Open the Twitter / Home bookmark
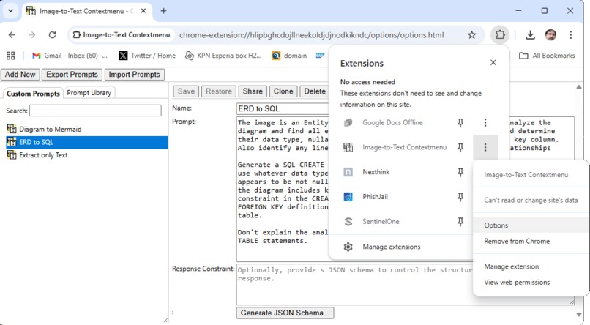The height and width of the screenshot is (325, 590). pyautogui.click(x=147, y=56)
